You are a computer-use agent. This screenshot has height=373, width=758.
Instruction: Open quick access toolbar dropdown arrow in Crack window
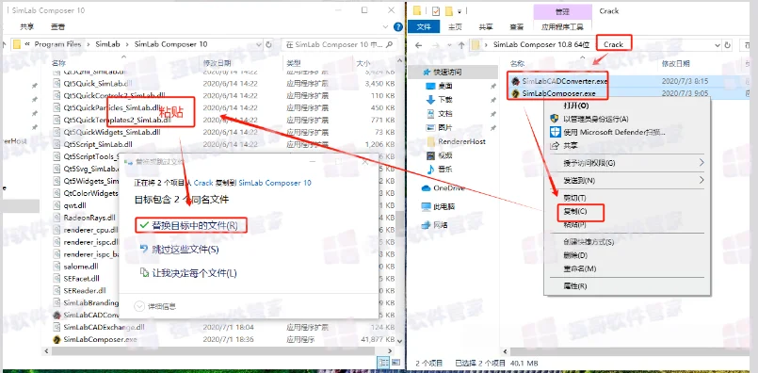(x=460, y=10)
